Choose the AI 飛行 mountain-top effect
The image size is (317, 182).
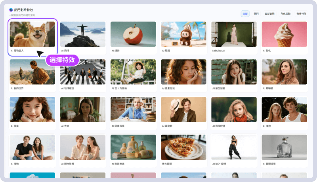coord(83,34)
